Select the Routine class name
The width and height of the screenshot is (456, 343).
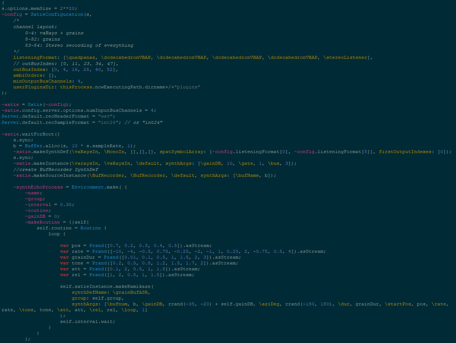[90, 228]
